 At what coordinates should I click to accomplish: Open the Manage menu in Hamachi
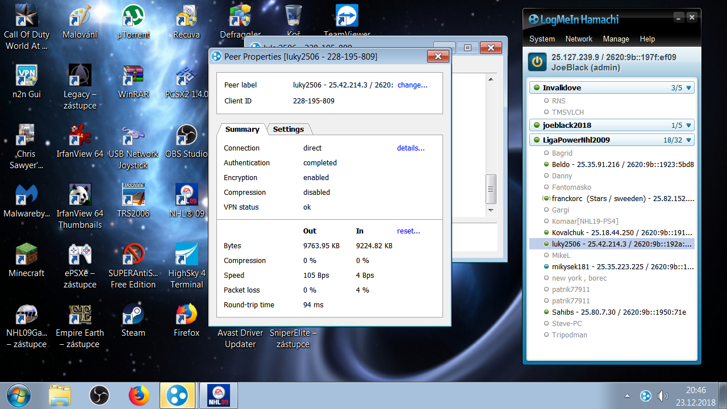click(x=616, y=39)
